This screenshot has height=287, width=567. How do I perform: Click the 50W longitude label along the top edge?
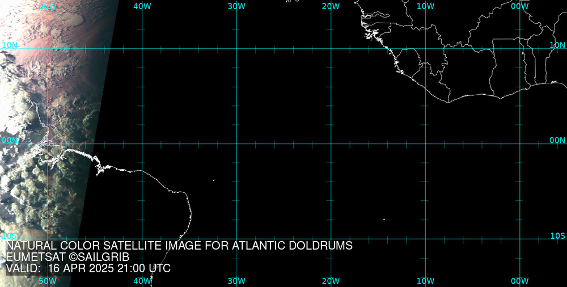[48, 6]
